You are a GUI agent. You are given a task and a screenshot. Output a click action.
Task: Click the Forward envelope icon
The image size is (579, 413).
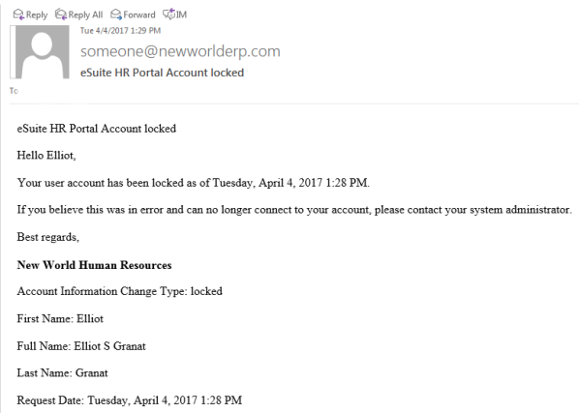click(116, 15)
